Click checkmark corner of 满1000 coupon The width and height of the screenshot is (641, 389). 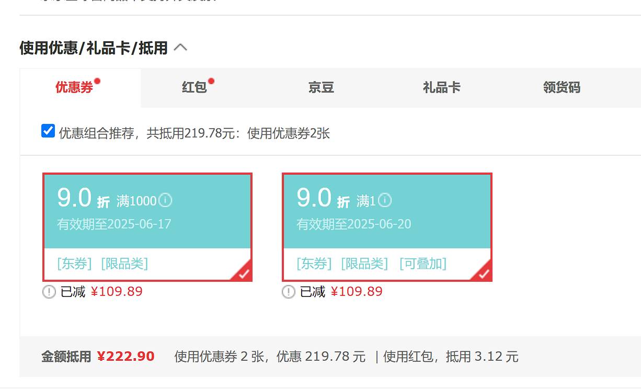(x=243, y=272)
